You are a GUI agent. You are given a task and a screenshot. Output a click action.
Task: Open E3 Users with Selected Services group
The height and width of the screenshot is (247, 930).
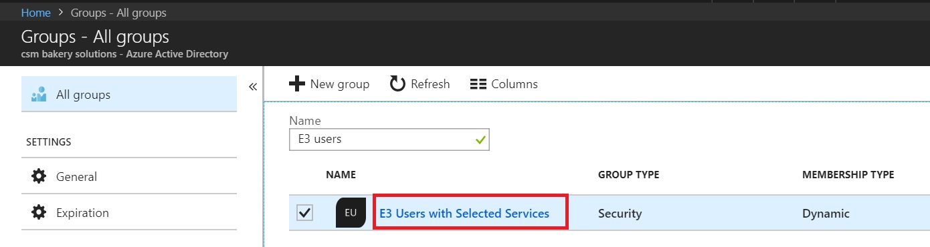pos(464,214)
